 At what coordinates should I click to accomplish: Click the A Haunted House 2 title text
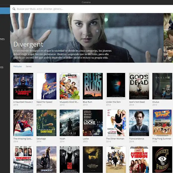pos(23,102)
